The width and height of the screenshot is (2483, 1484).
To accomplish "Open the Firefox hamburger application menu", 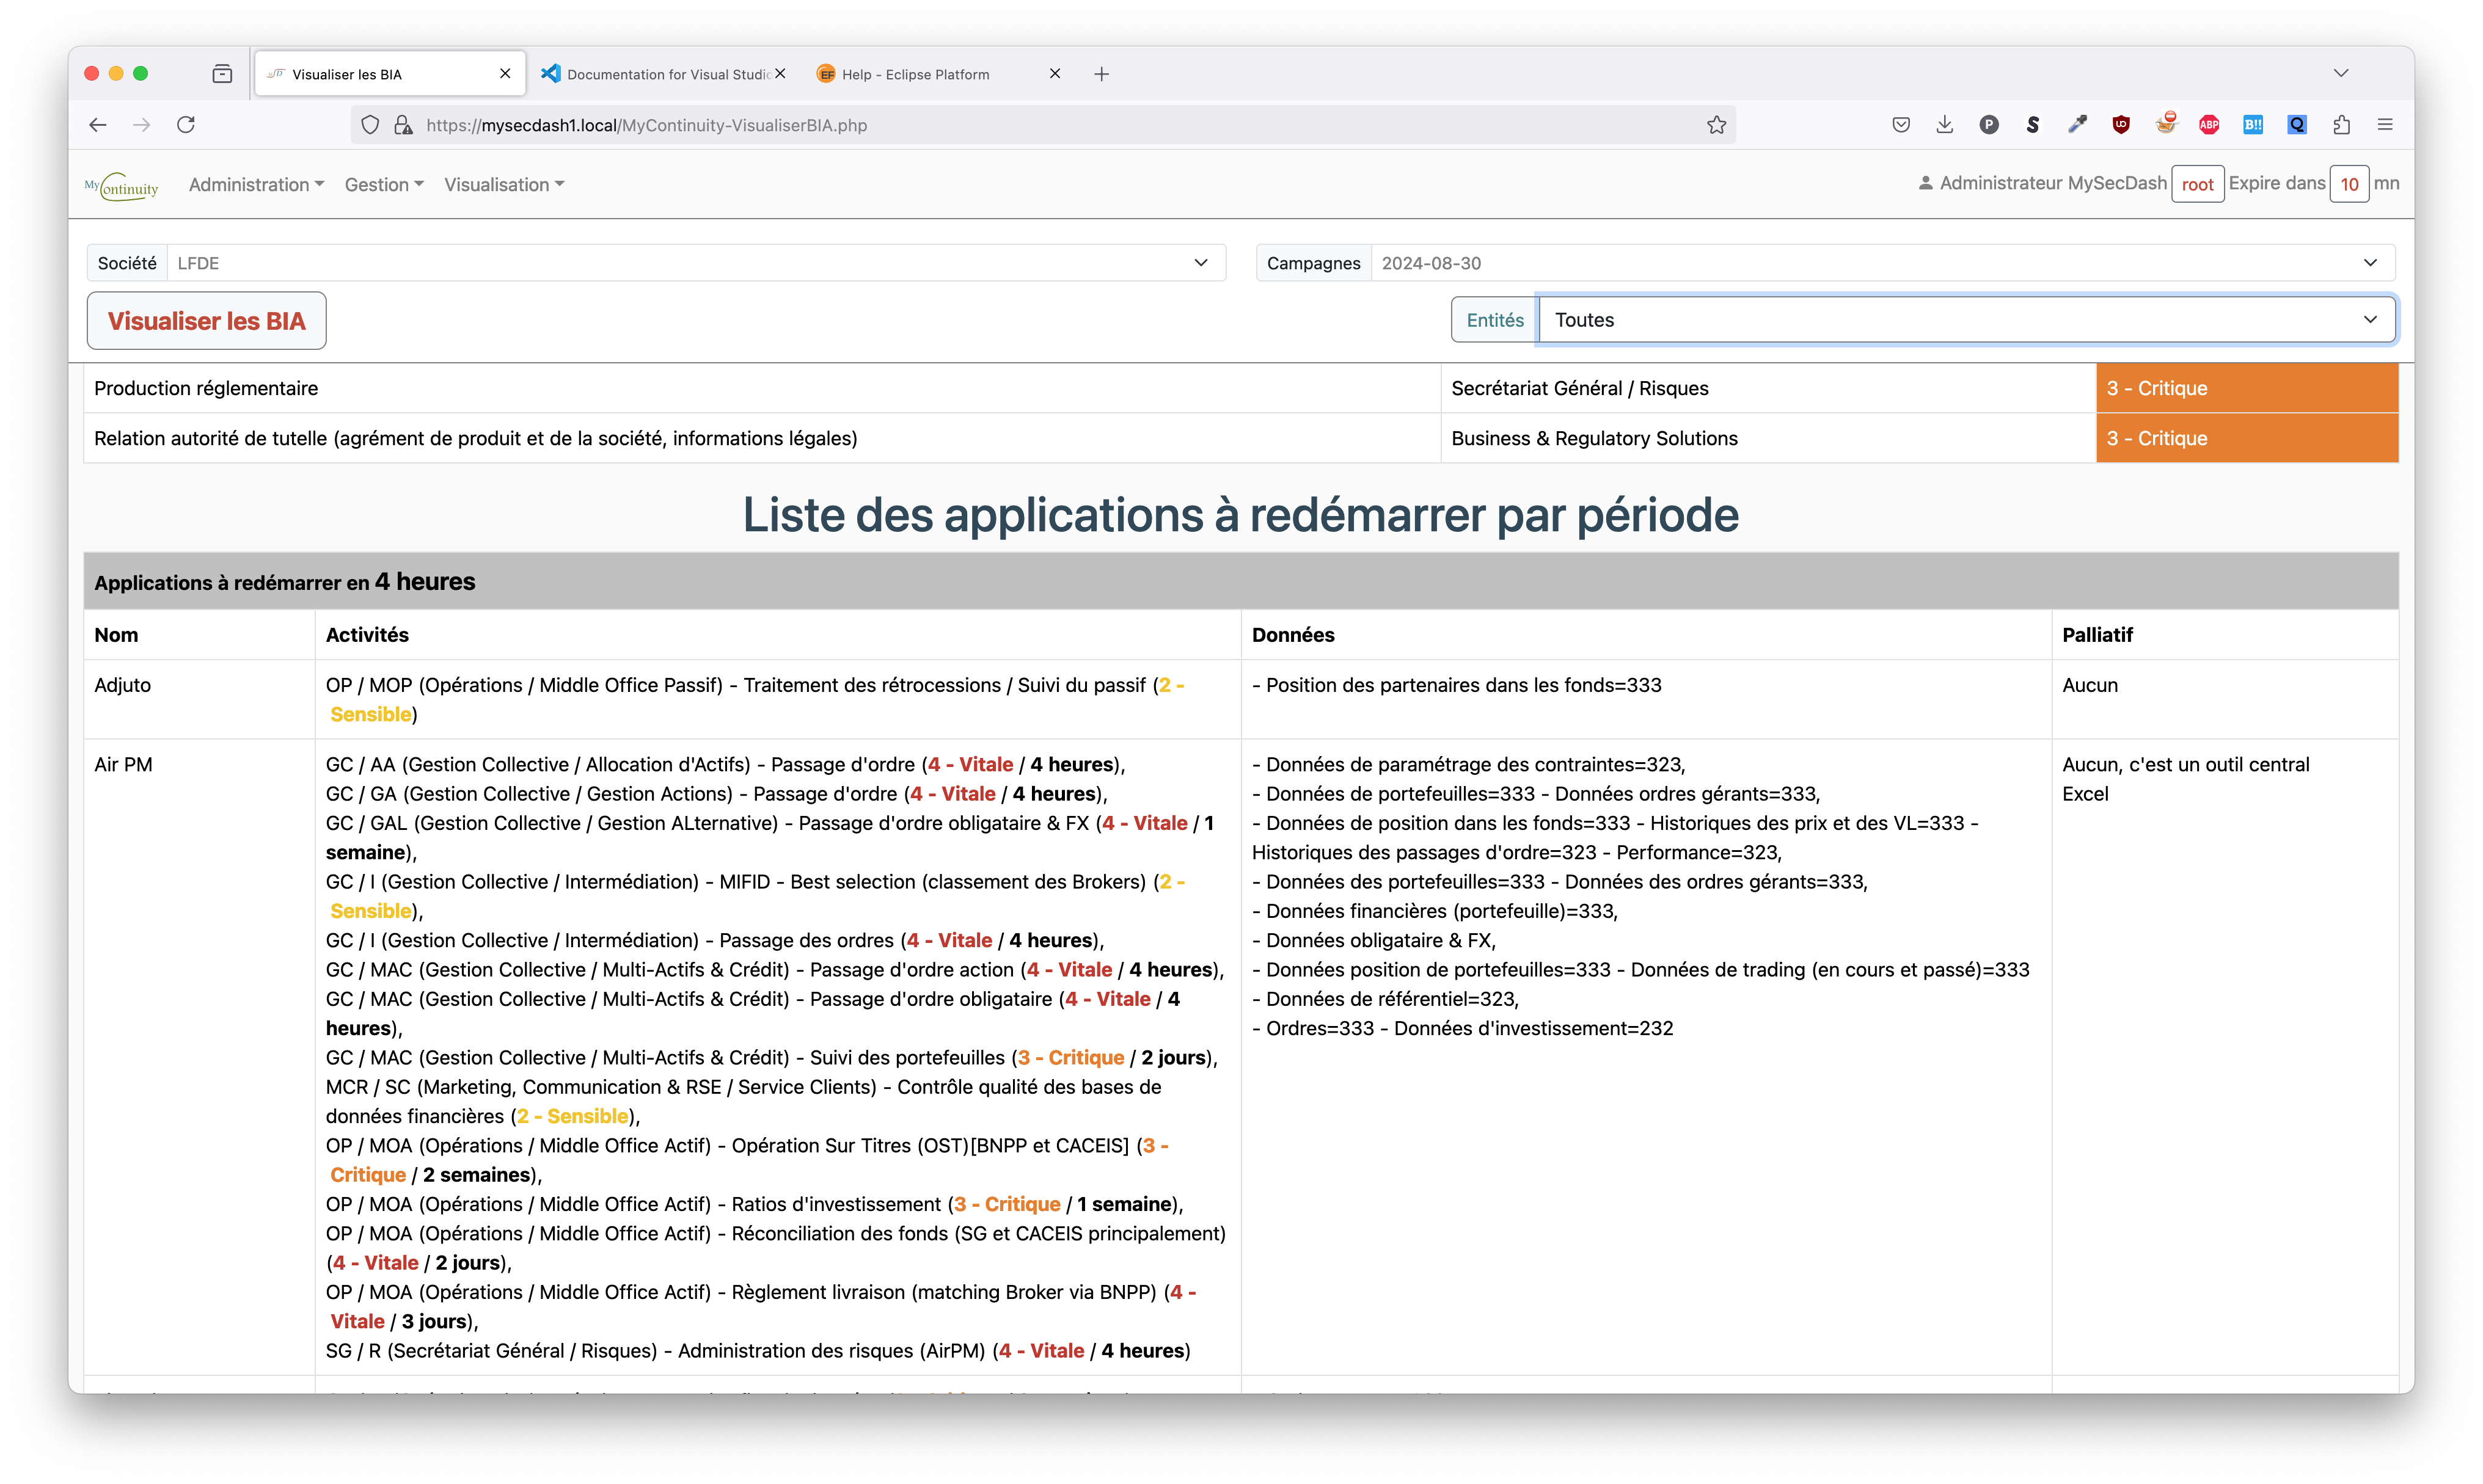I will (x=2385, y=125).
